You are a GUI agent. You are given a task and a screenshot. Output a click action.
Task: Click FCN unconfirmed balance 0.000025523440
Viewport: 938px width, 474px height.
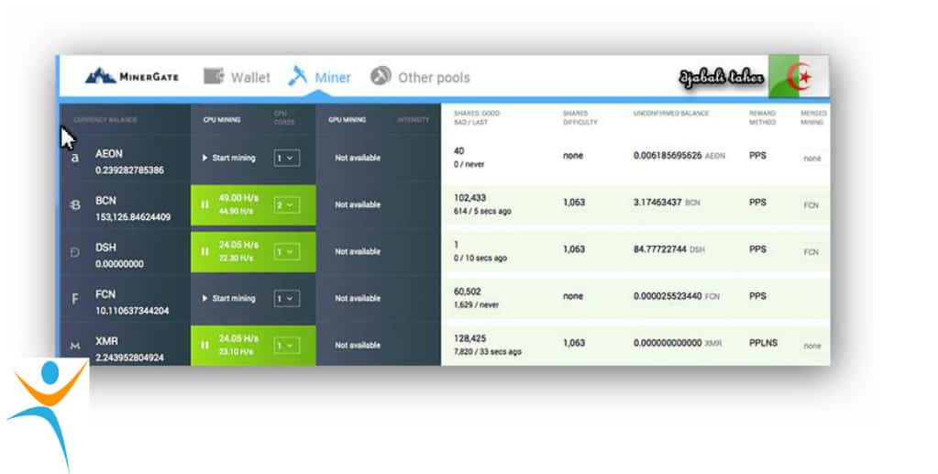tap(668, 296)
